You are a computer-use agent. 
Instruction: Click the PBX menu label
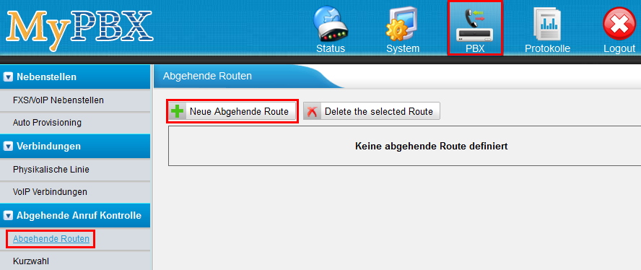[x=475, y=48]
